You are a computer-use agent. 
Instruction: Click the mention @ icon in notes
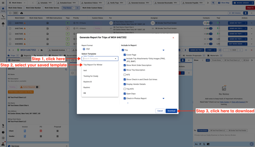pyautogui.click(x=200, y=144)
